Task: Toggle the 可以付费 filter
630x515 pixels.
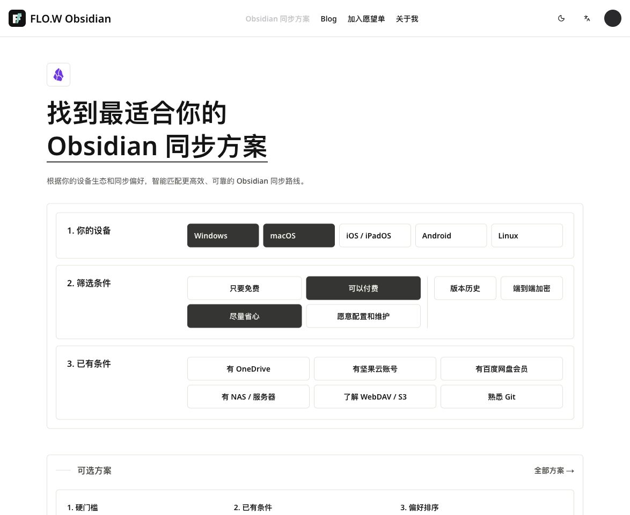Action: [363, 288]
